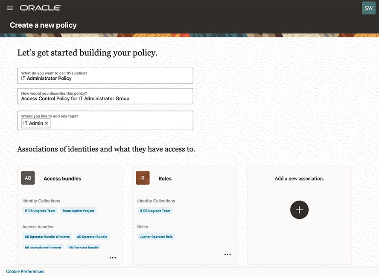The image size is (379, 276).
Task: Select the Jupiter Operator Role chip
Action: [x=156, y=237]
